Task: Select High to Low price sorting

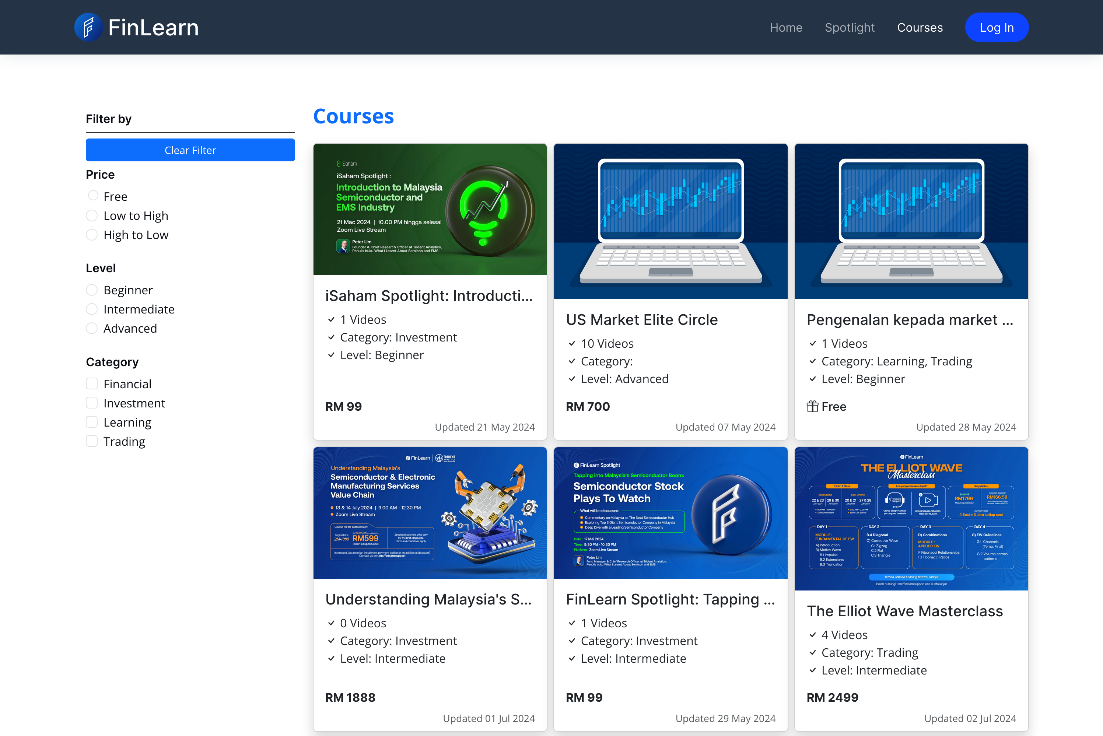Action: point(92,235)
